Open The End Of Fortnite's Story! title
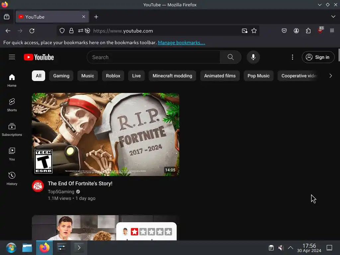This screenshot has height=255, width=340. click(80, 183)
